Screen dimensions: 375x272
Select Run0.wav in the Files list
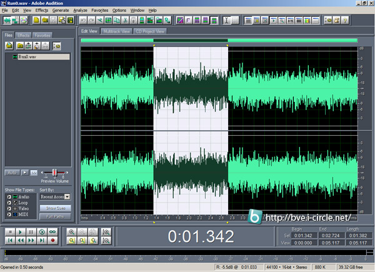click(x=26, y=56)
